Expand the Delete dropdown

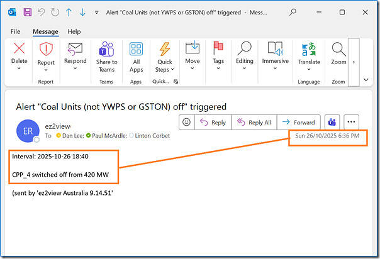point(20,68)
